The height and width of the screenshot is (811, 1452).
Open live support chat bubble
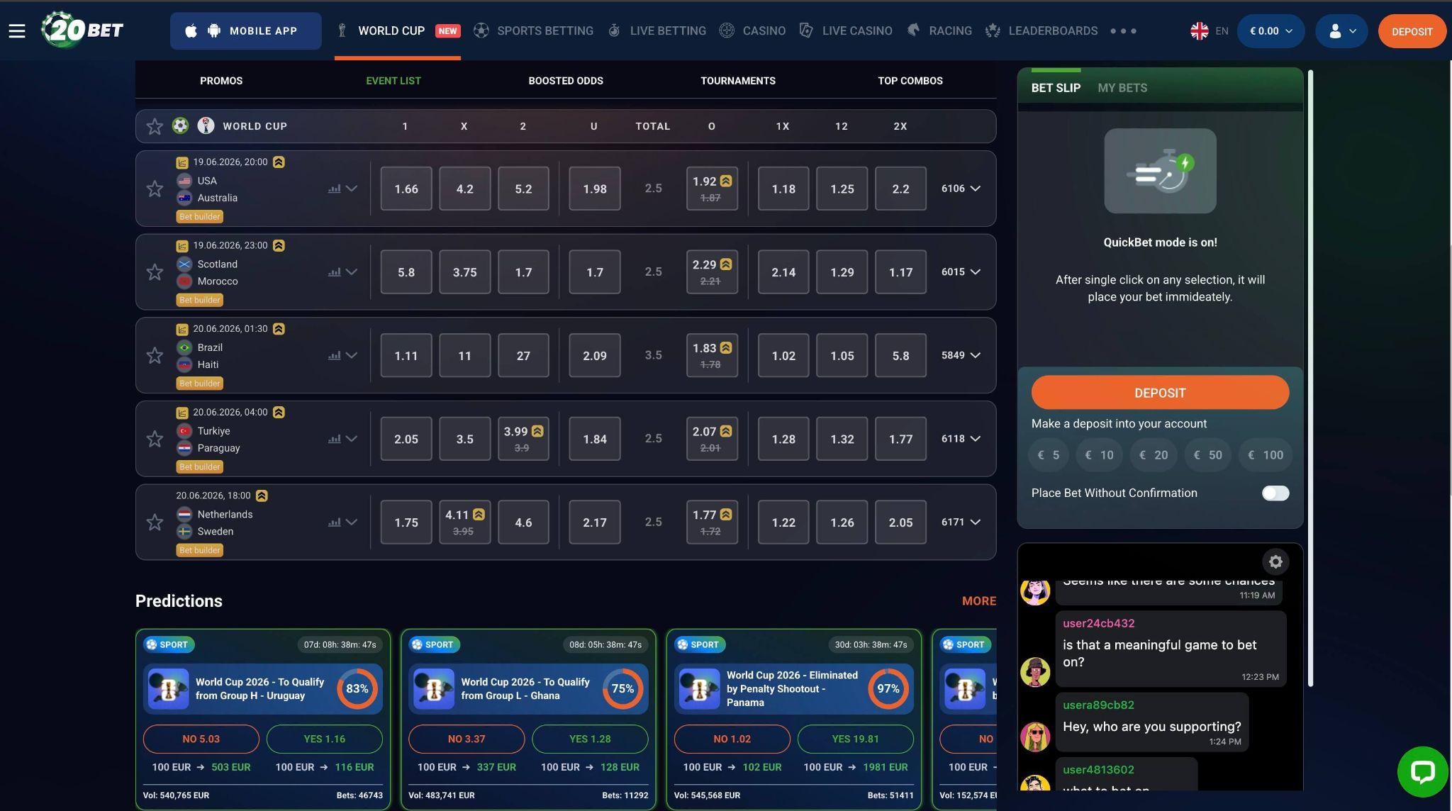point(1422,771)
